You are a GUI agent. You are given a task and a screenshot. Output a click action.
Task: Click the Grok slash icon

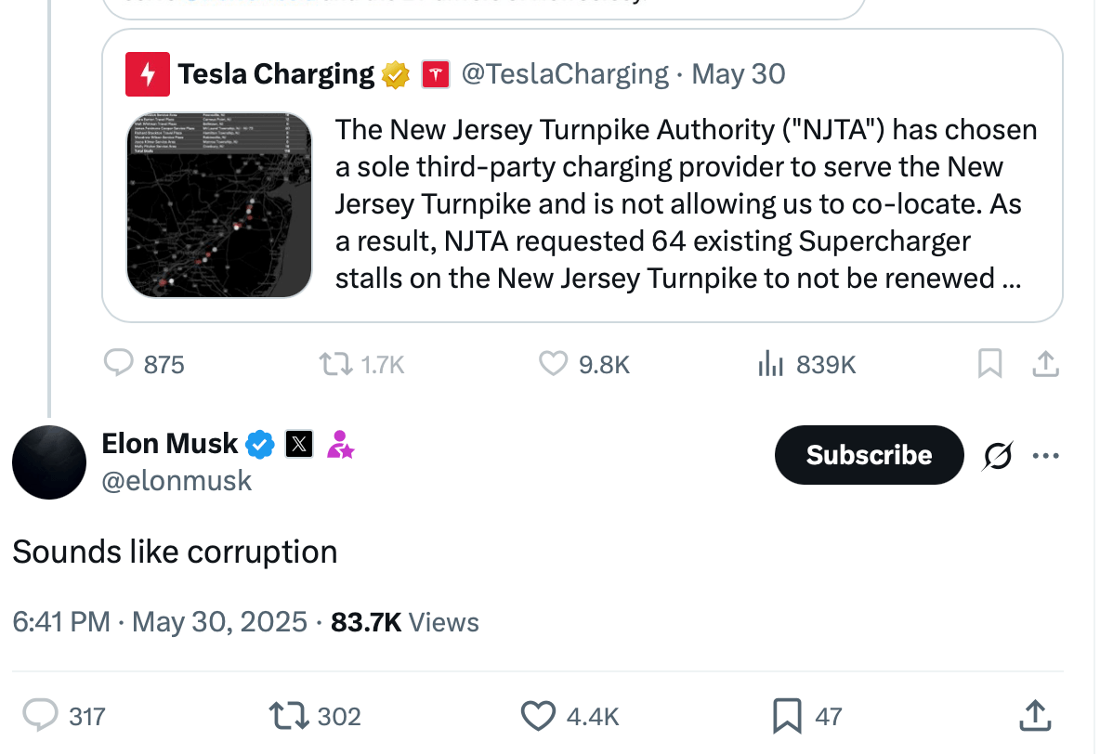pyautogui.click(x=997, y=456)
